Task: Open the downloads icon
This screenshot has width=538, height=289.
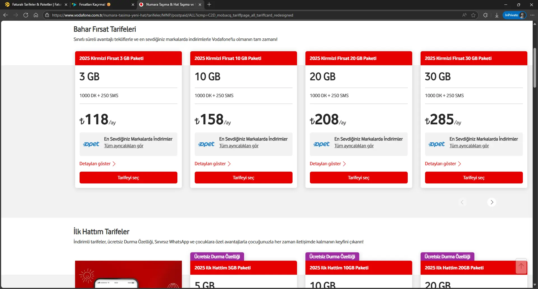Action: point(497,15)
